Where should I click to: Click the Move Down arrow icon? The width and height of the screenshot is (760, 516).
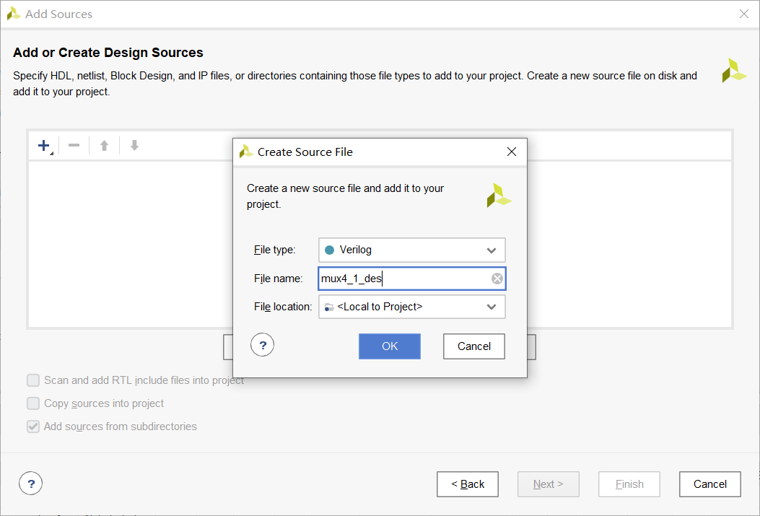coord(134,146)
